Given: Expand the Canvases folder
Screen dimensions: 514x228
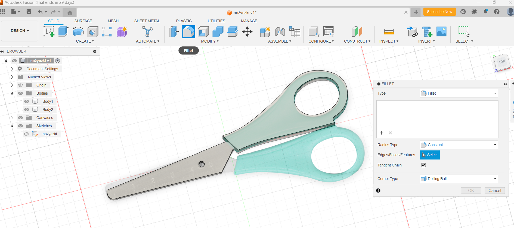Looking at the screenshot, I should 12,118.
